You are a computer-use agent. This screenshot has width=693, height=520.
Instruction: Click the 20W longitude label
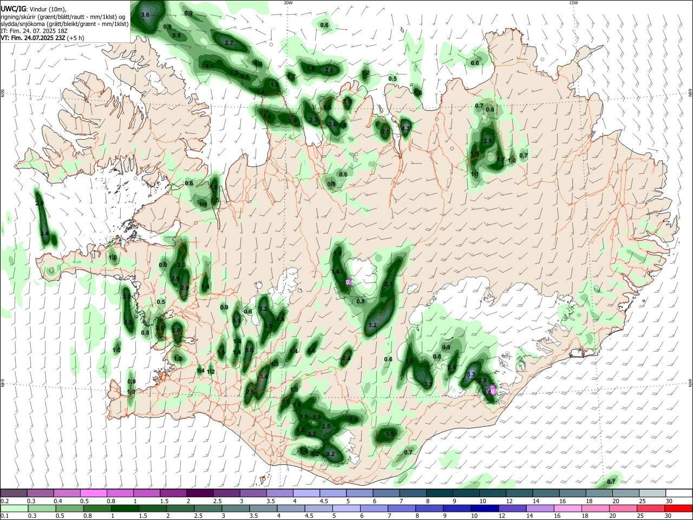tap(289, 3)
